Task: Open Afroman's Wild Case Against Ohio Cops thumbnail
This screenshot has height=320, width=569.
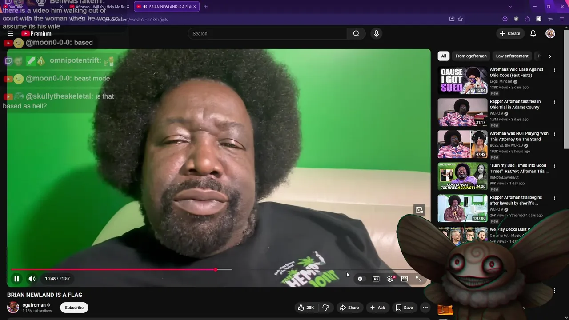Action: (x=462, y=80)
